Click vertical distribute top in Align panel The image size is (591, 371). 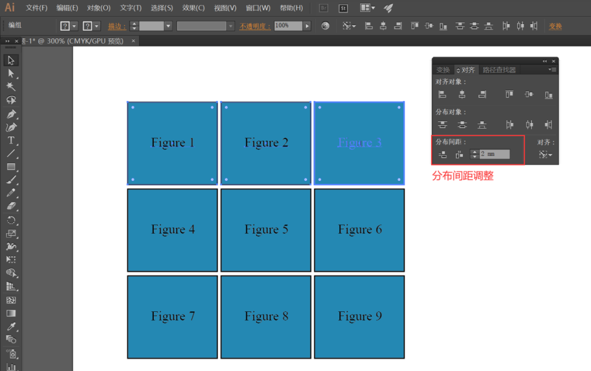coord(443,125)
